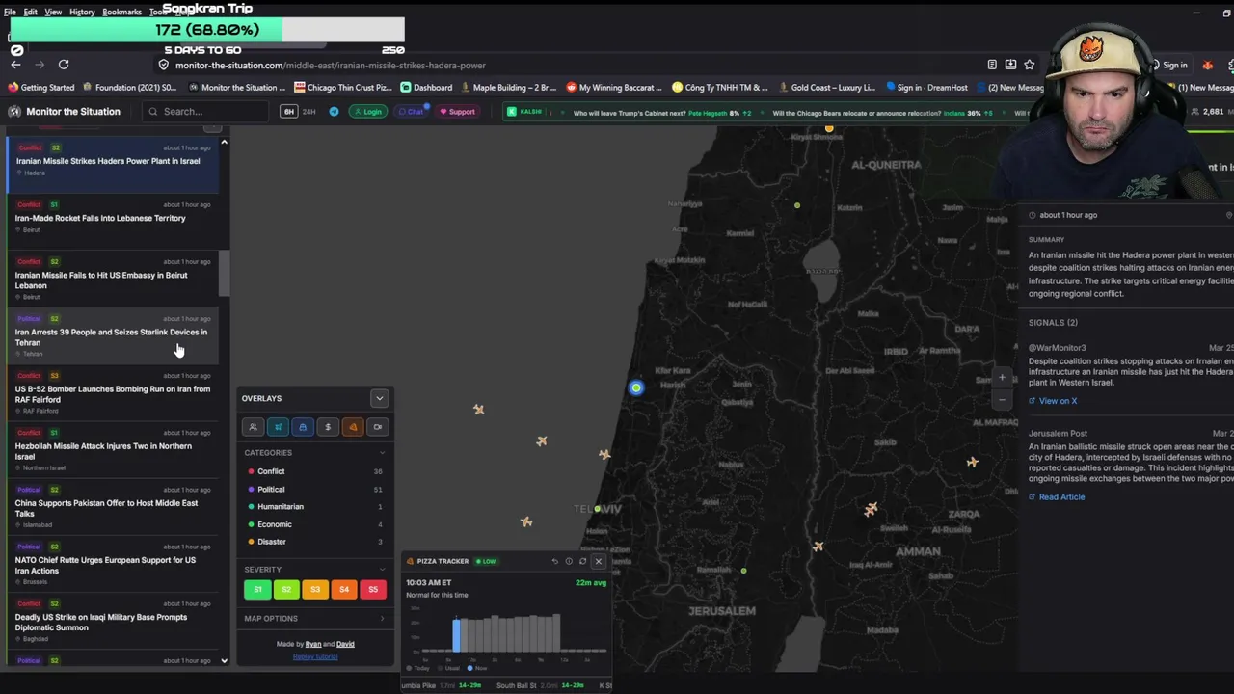Open the browser View menu

coord(53,12)
